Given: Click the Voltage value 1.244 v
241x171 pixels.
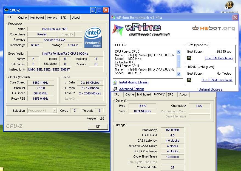Looking at the screenshot, I should [73, 45].
